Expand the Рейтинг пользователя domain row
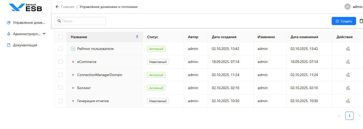The height and width of the screenshot is (129, 363). (x=73, y=49)
